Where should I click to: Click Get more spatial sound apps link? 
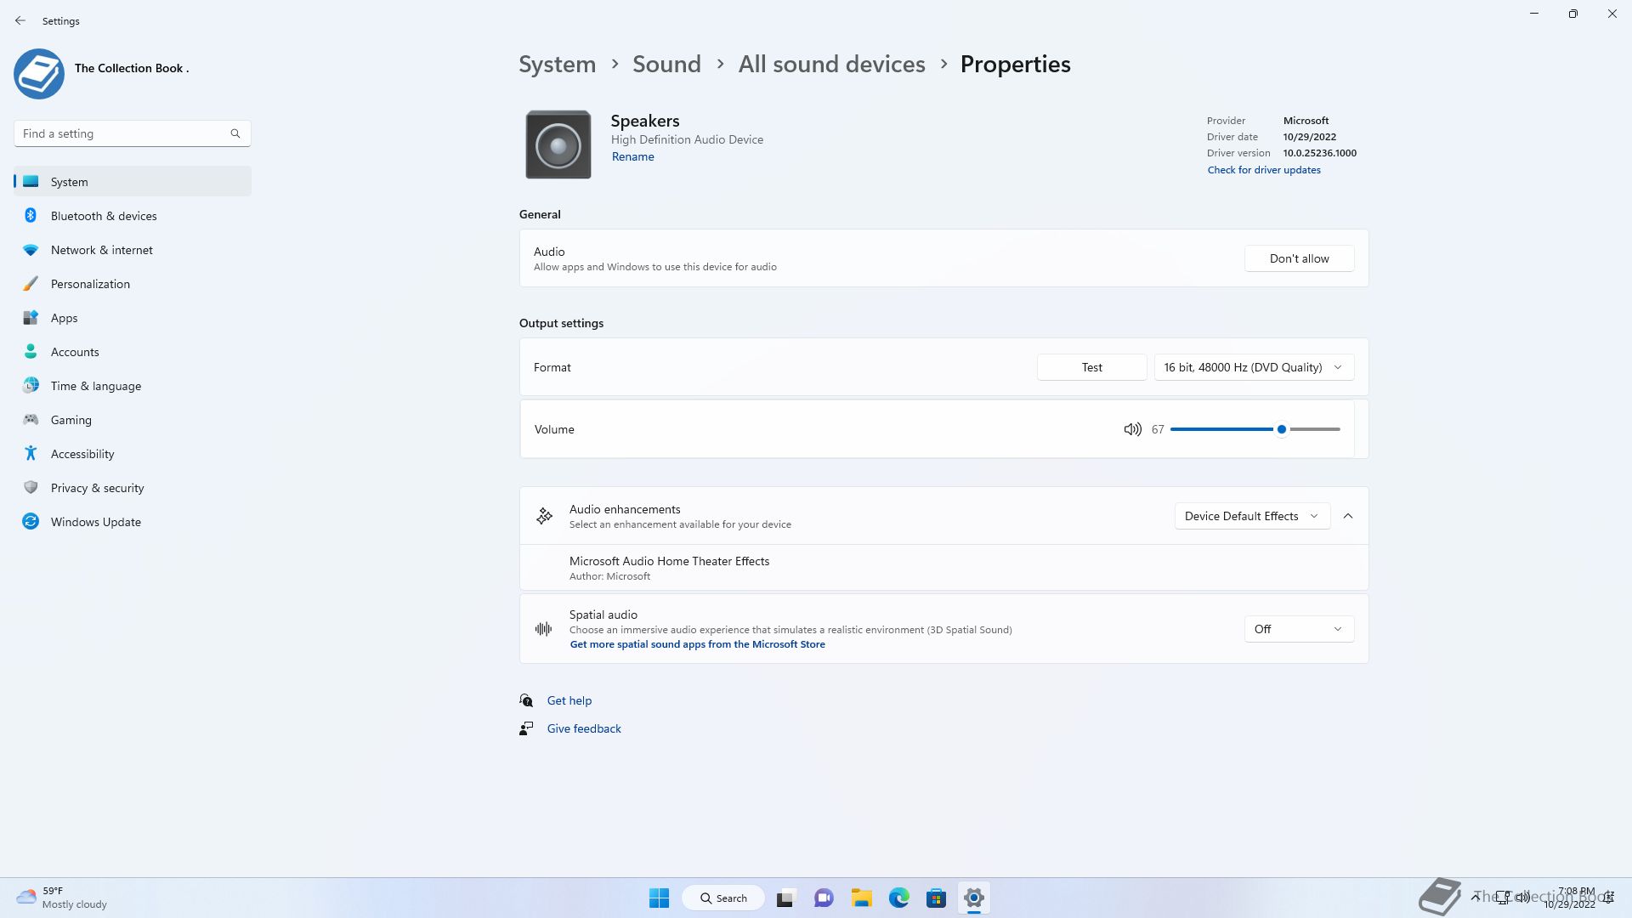tap(697, 644)
